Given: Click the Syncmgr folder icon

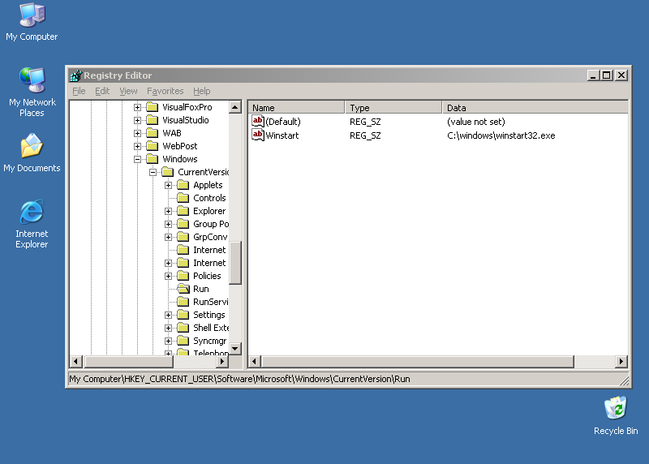Looking at the screenshot, I should (183, 341).
